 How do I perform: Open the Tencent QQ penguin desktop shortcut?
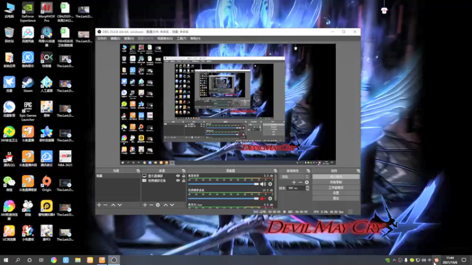click(x=9, y=158)
